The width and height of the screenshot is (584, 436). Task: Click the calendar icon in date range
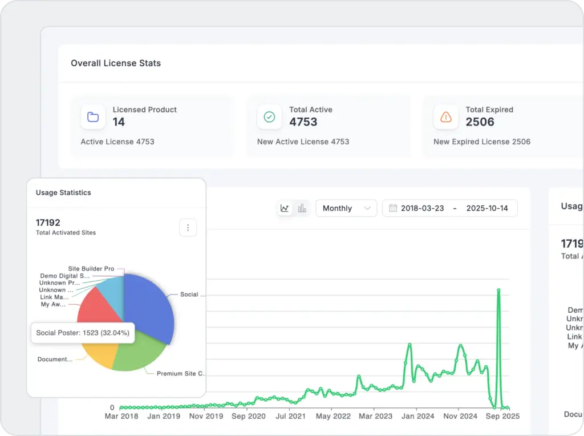tap(393, 208)
